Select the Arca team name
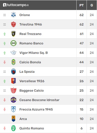Image resolution: width=97 pixels, height=133 pixels. click(23, 119)
